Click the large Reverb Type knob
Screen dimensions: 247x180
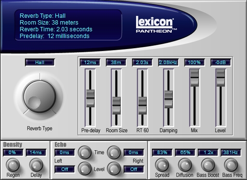pyautogui.click(x=40, y=96)
